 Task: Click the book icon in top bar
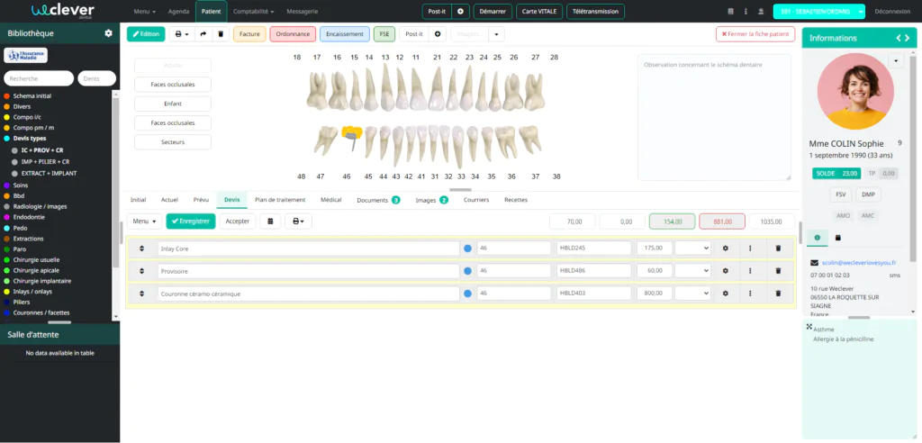click(731, 11)
